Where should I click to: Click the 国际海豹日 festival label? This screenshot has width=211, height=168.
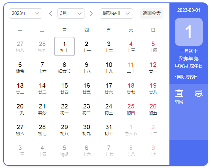(x=187, y=77)
